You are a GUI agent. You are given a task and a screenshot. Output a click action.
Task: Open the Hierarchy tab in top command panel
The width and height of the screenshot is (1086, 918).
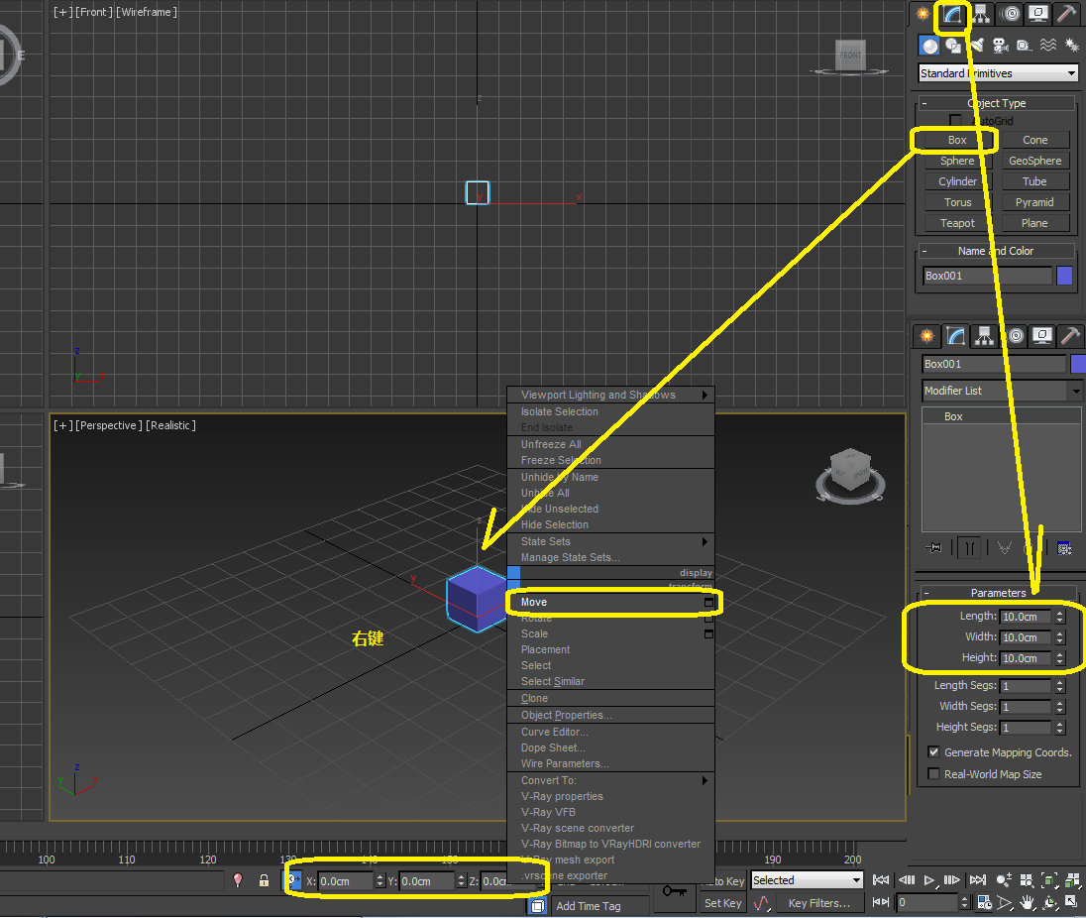coord(981,14)
